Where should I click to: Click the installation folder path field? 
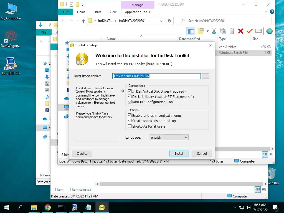[156, 76]
